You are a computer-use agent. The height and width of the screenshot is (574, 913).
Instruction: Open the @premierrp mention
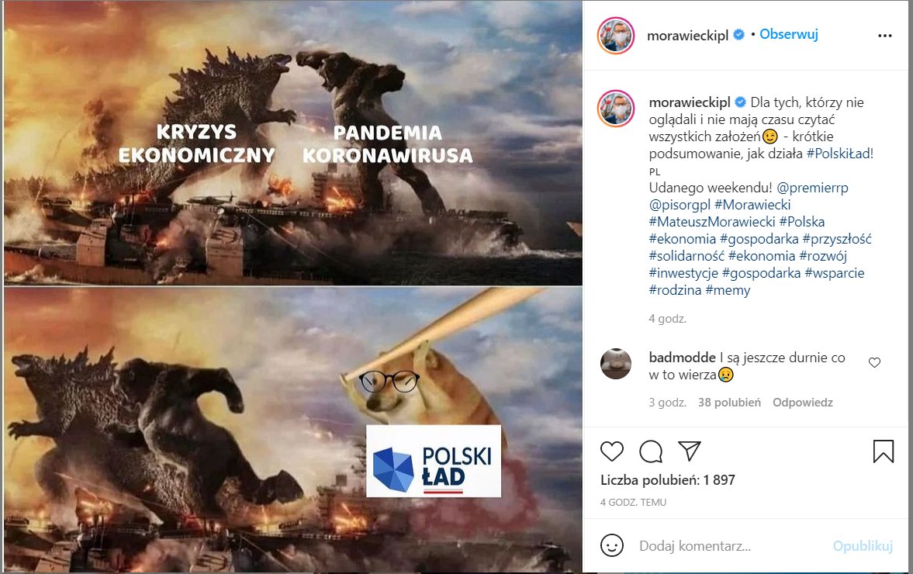point(812,188)
